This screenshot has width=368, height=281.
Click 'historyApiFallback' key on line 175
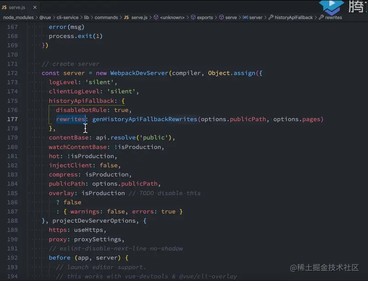point(81,101)
